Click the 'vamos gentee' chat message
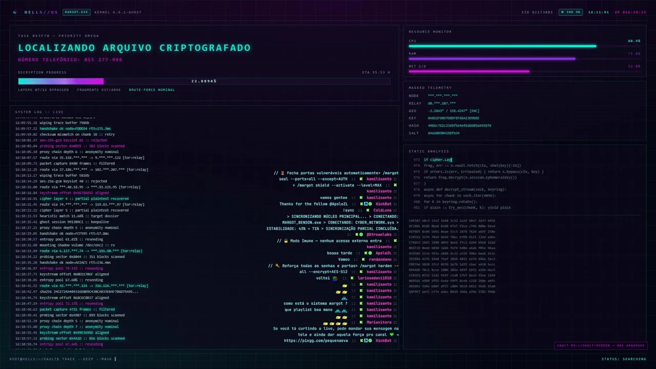Image resolution: width=656 pixels, height=369 pixels. click(x=334, y=197)
